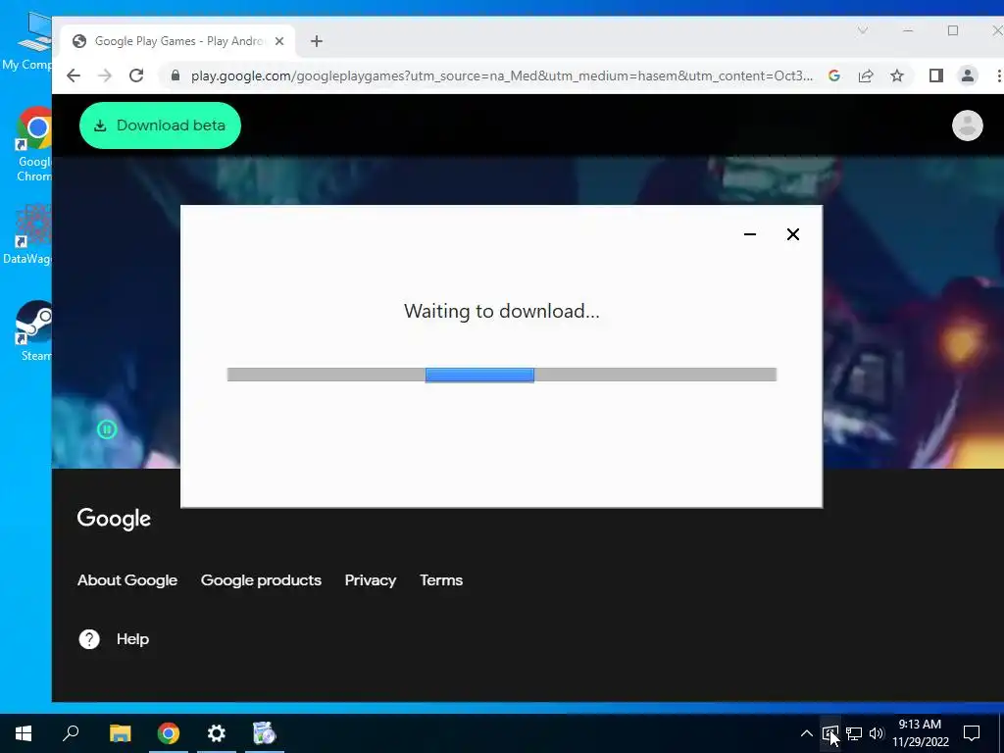Close the Waiting to download dialog

coord(792,234)
